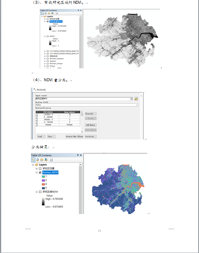
Task: Click the Unique button
Action: (x=91, y=119)
